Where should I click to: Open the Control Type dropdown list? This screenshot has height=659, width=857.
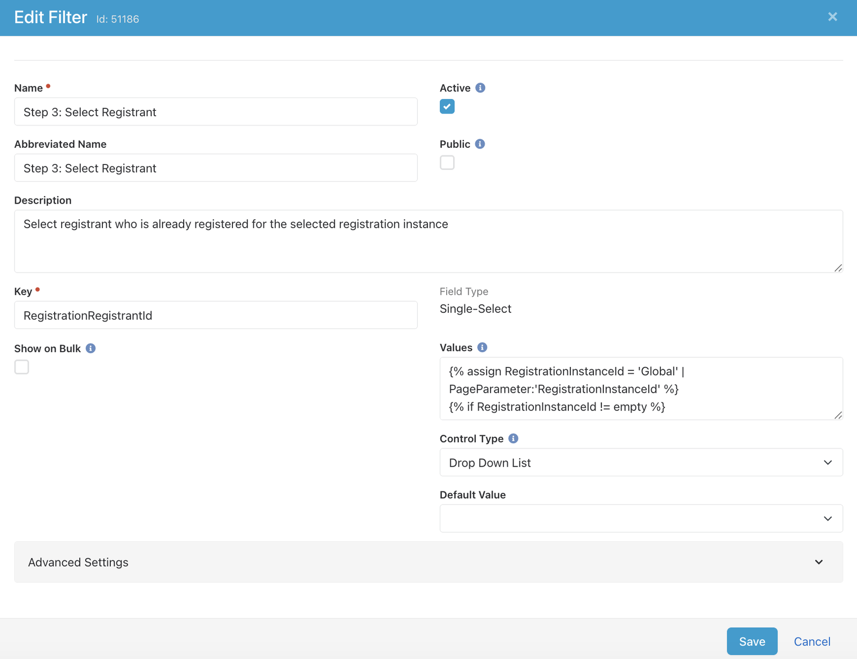tap(641, 462)
